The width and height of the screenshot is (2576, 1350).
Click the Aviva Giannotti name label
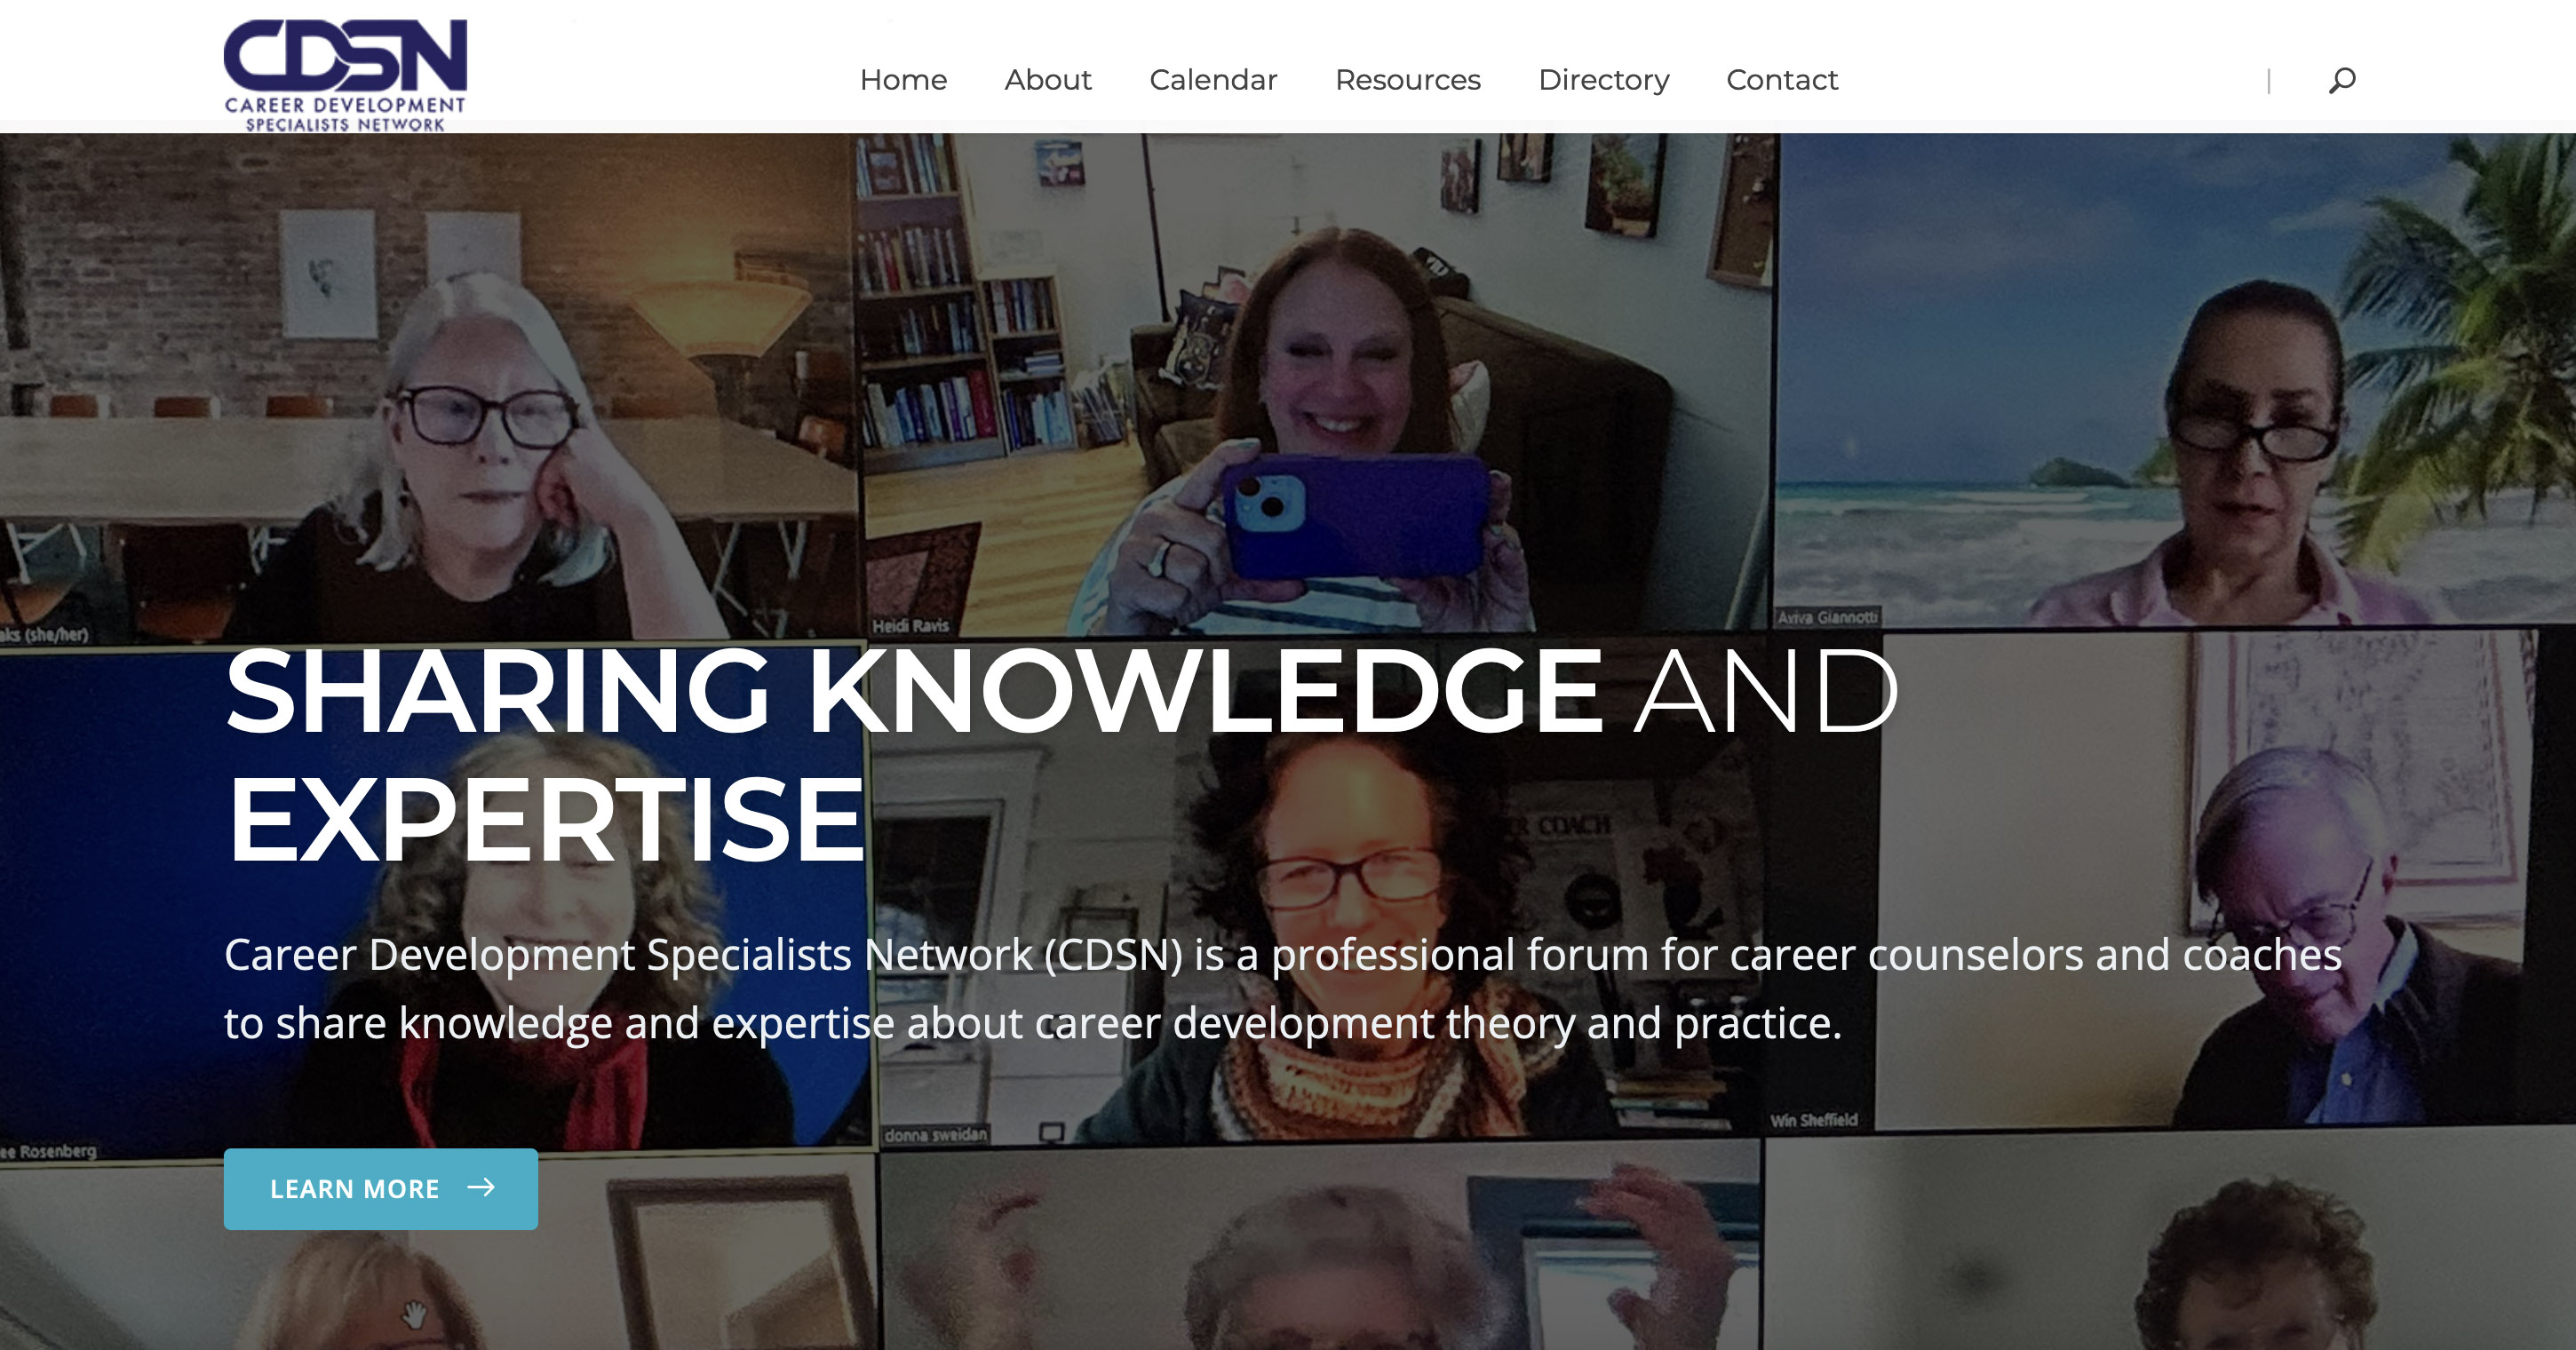click(x=1827, y=617)
